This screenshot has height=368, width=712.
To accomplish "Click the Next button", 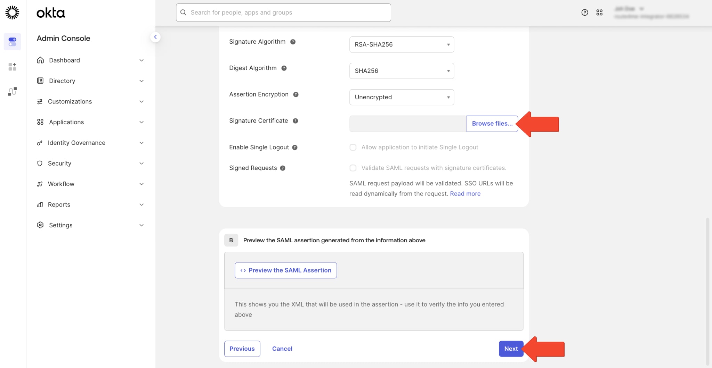I will pos(511,349).
